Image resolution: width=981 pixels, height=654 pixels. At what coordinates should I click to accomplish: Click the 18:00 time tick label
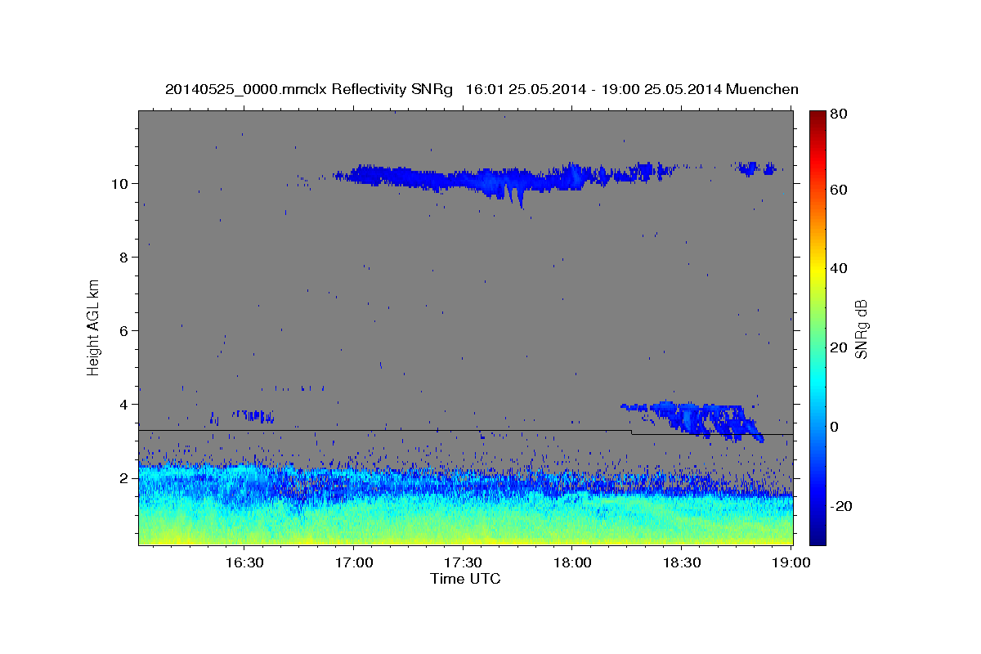(572, 562)
